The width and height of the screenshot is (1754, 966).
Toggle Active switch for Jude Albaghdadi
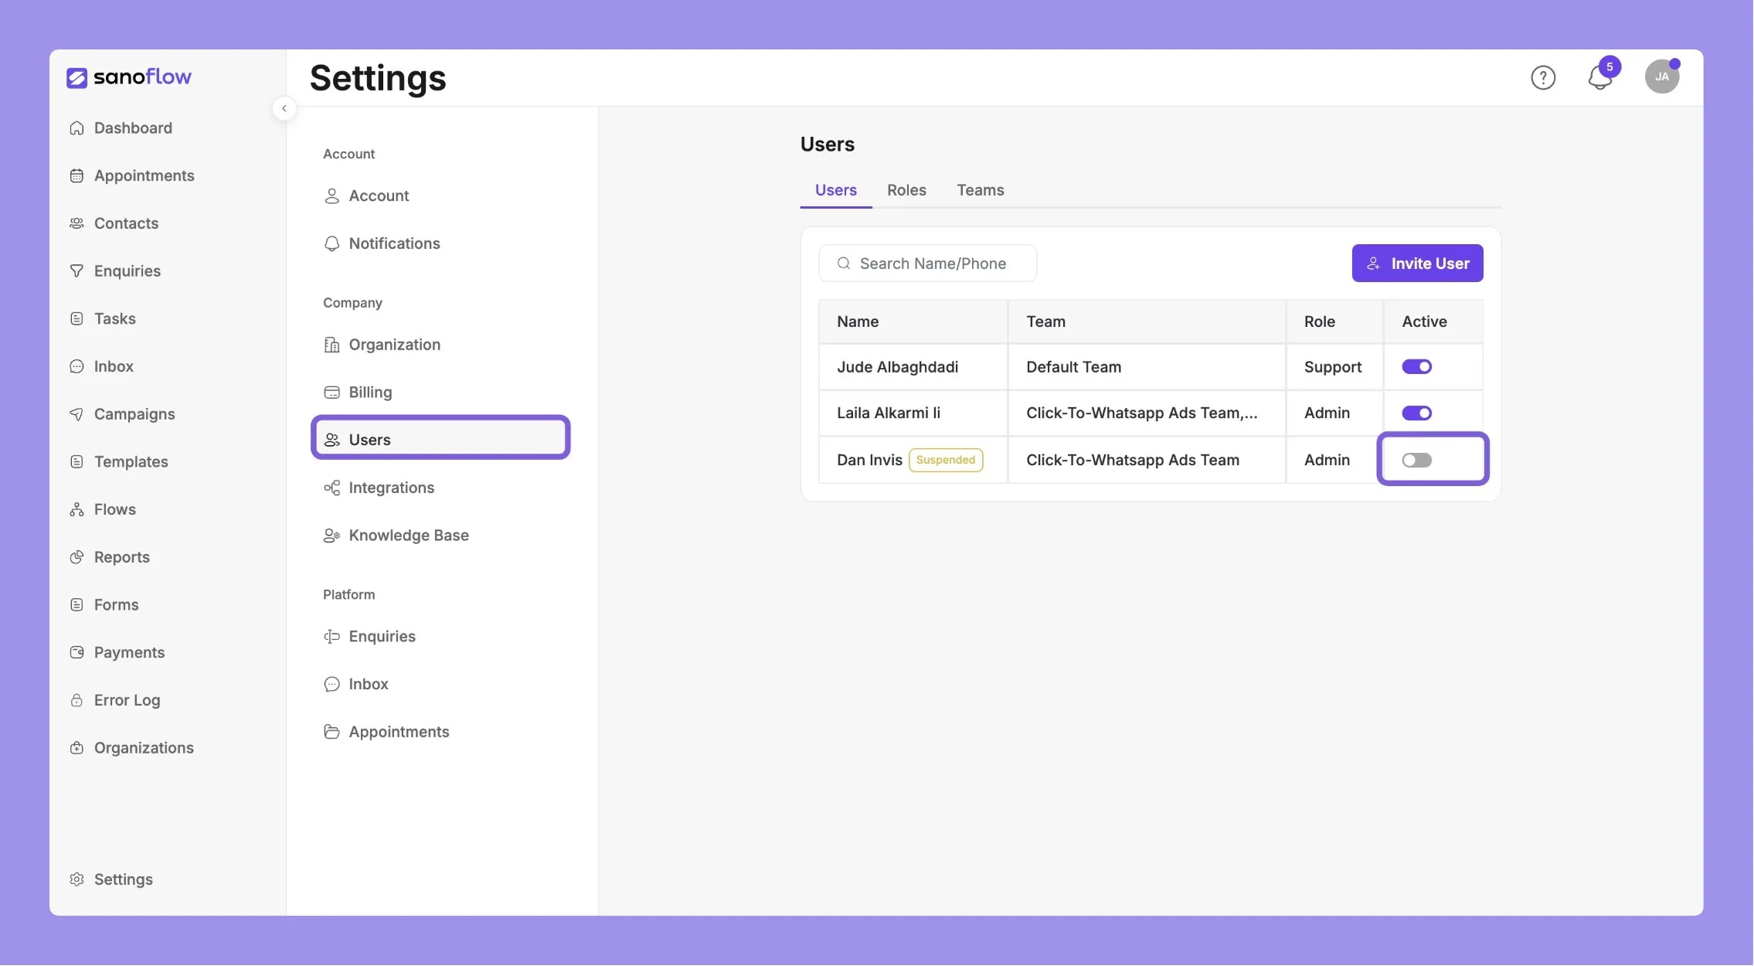point(1416,367)
